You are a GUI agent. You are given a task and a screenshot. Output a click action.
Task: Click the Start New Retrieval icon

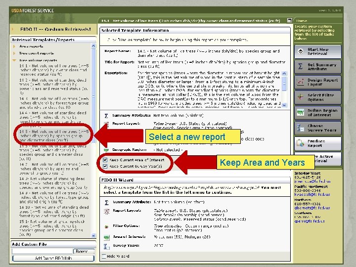301,51
